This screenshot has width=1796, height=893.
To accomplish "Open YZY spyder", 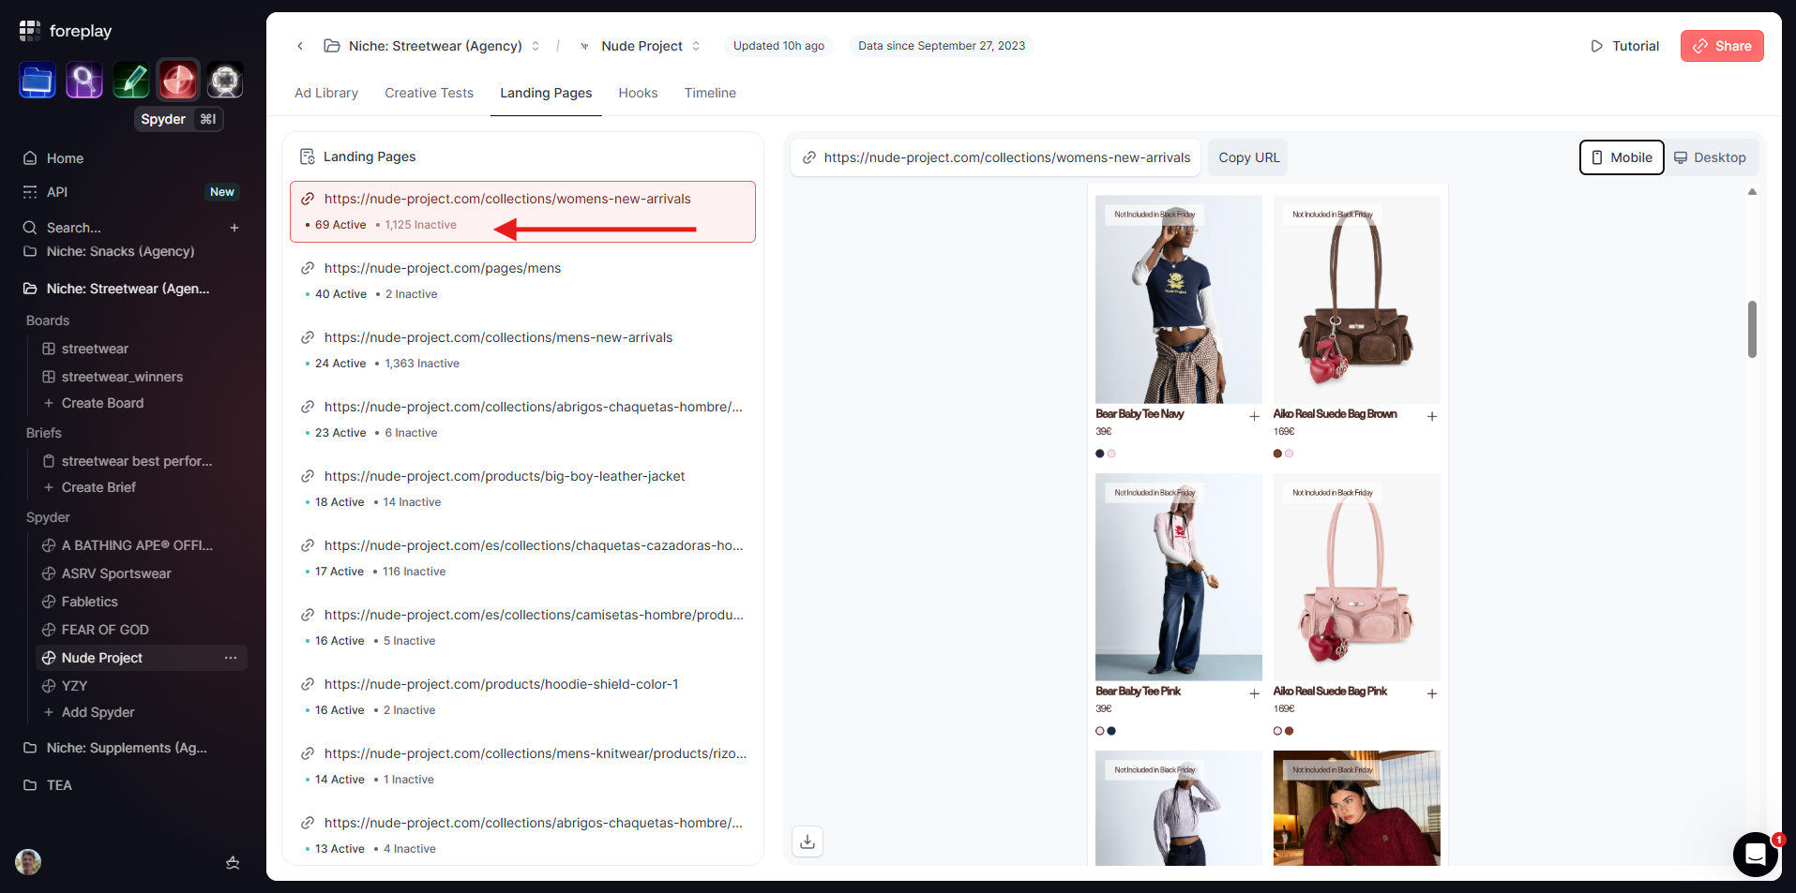I will click(74, 686).
